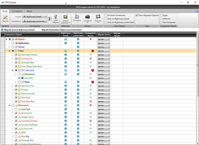
Task: Open Migrate Action dropdown for Exchange Rates
Action: 103,63
